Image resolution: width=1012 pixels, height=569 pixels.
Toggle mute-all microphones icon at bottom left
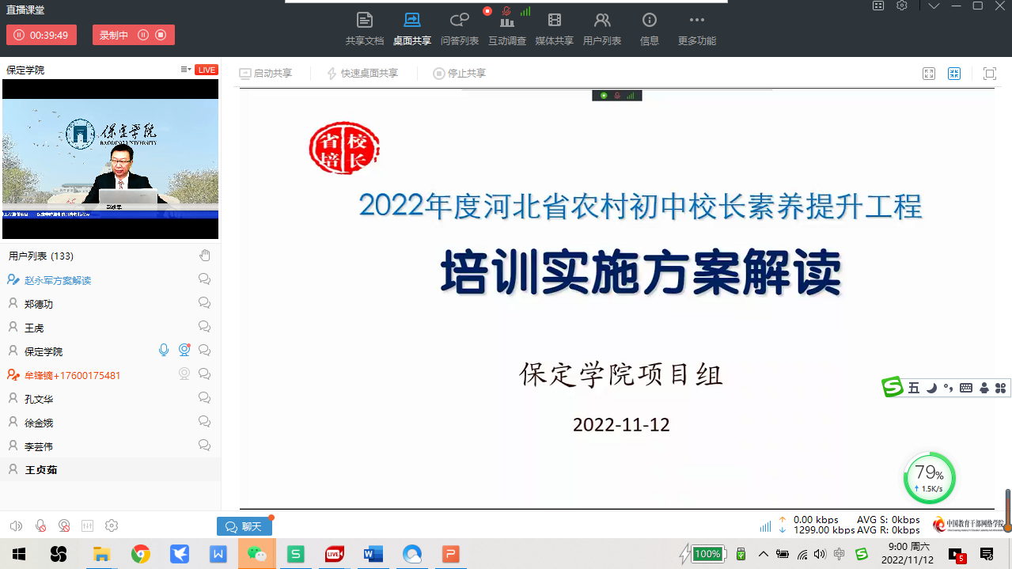(40, 525)
